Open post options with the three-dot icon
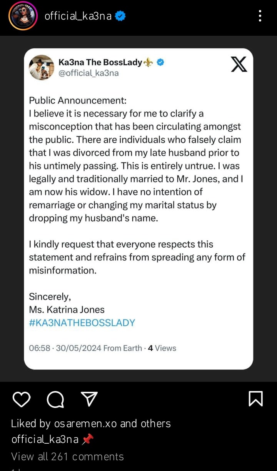The image size is (277, 471). (260, 16)
